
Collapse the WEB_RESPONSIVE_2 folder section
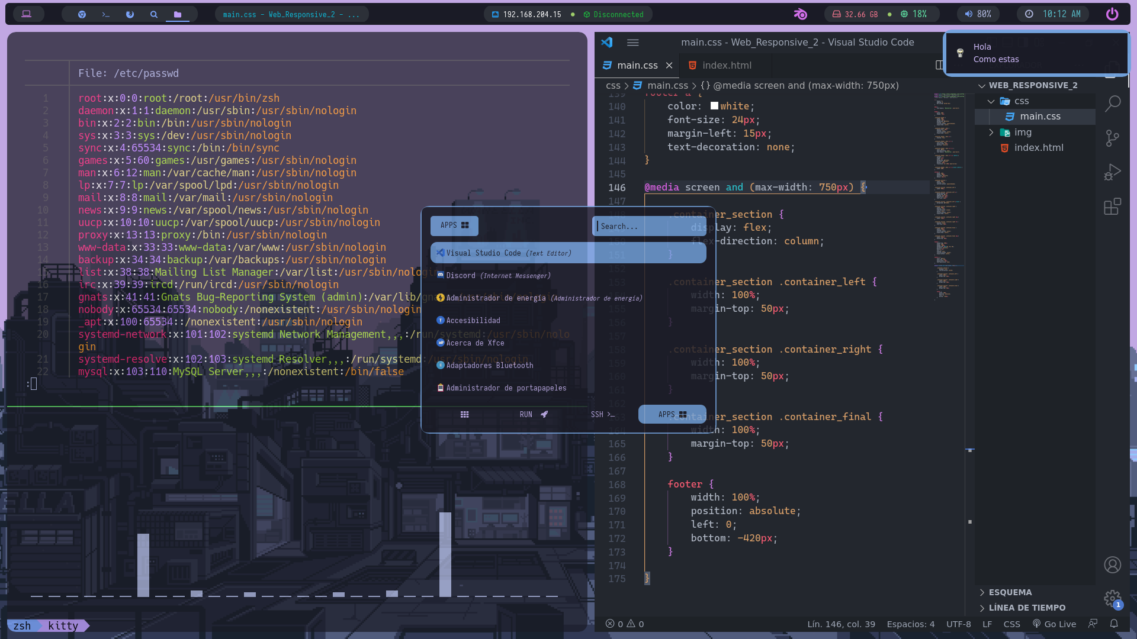(x=982, y=86)
